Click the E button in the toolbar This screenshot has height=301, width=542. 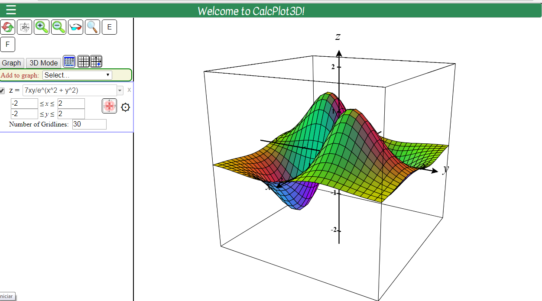tap(109, 27)
